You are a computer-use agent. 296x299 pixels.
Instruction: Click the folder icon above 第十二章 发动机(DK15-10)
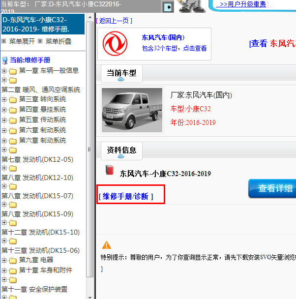13,223
